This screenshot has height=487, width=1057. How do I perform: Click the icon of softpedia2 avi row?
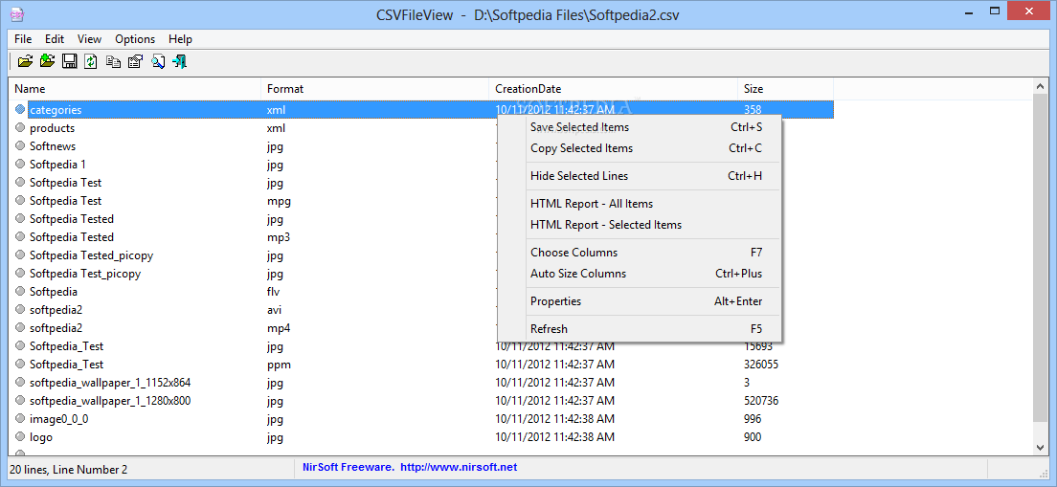point(19,310)
